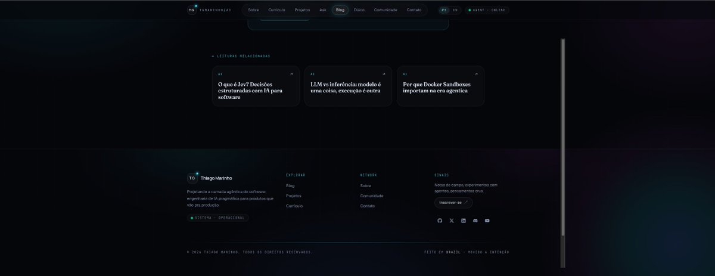Image resolution: width=715 pixels, height=276 pixels.
Task: Click Thiago Marinho name in footer
Action: click(217, 178)
